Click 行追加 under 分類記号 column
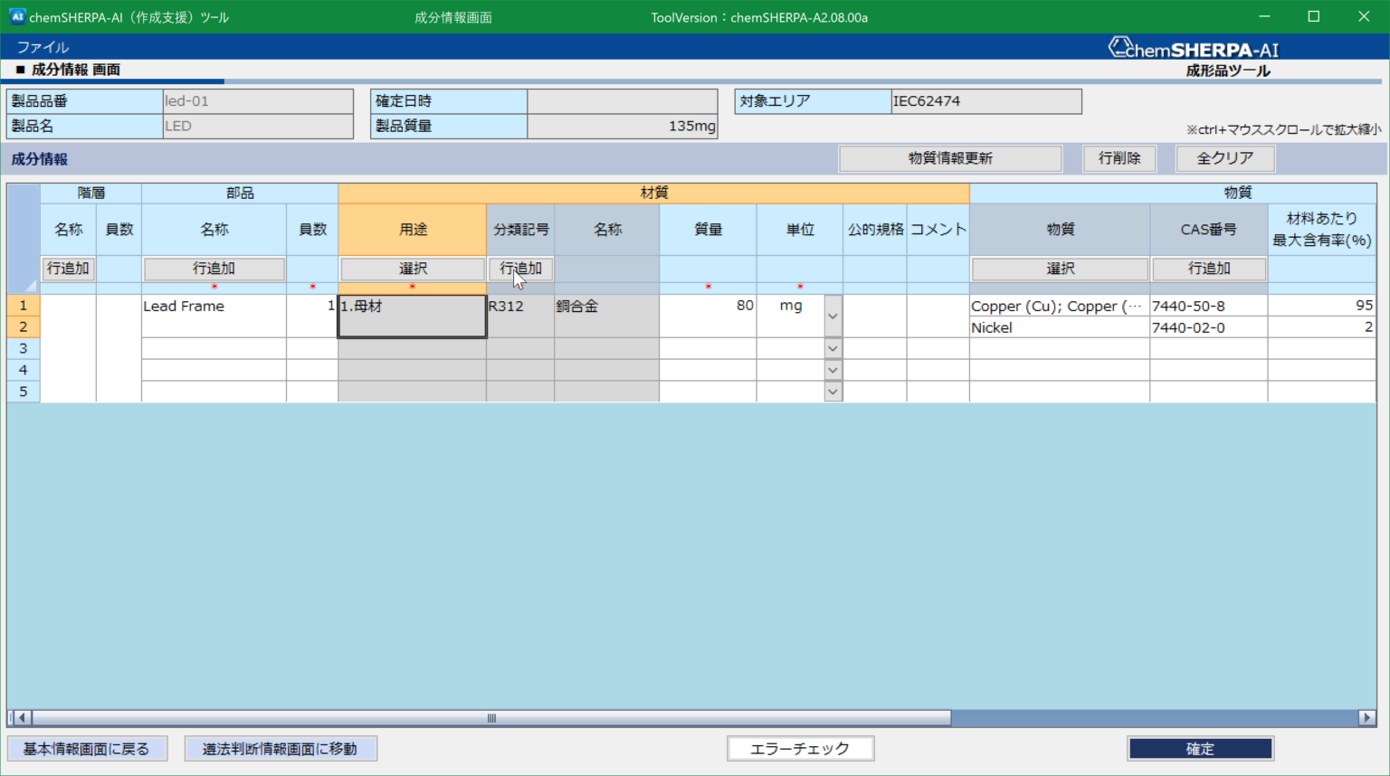1390x776 pixels. click(520, 269)
